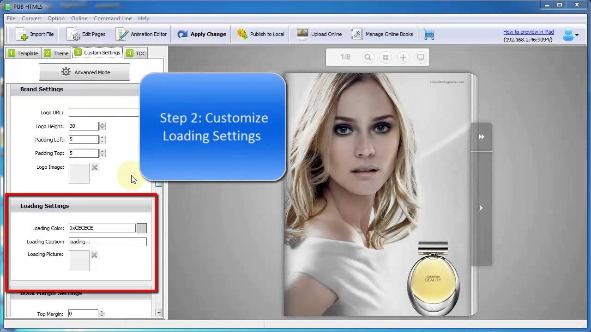Click the Advanced Mode button
This screenshot has height=332, width=591.
coord(84,72)
